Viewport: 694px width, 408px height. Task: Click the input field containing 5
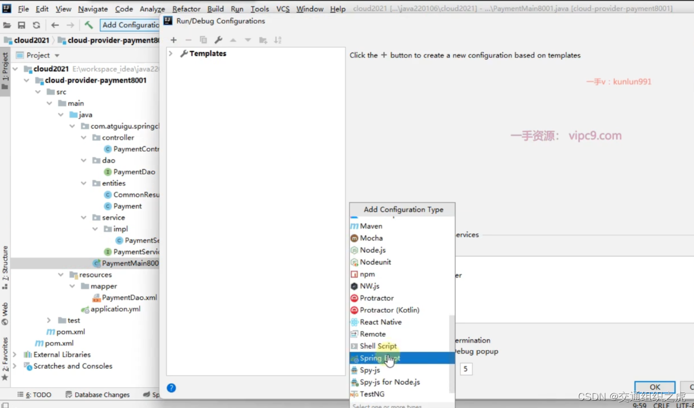click(466, 369)
